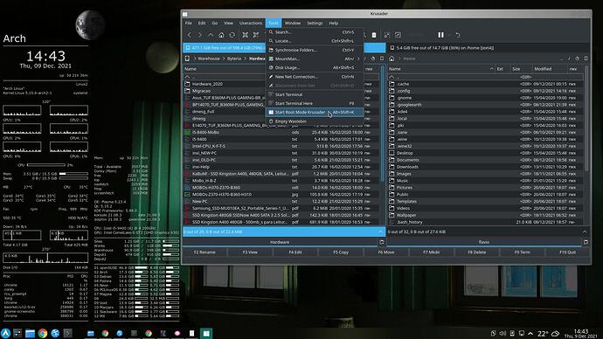Click the F2 Rename button

click(x=204, y=253)
